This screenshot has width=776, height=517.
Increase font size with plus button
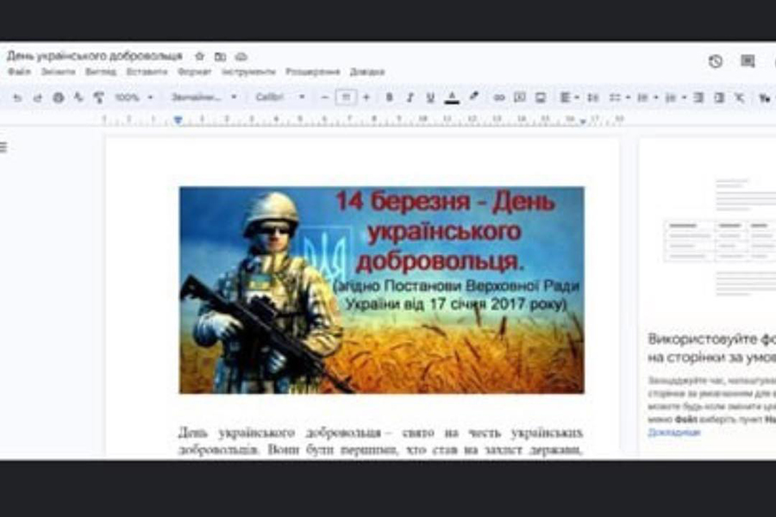[x=366, y=97]
